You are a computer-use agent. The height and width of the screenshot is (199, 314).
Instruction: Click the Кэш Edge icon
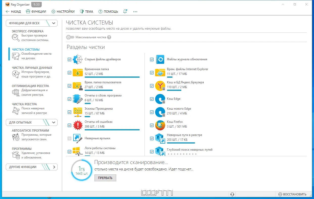160,99
